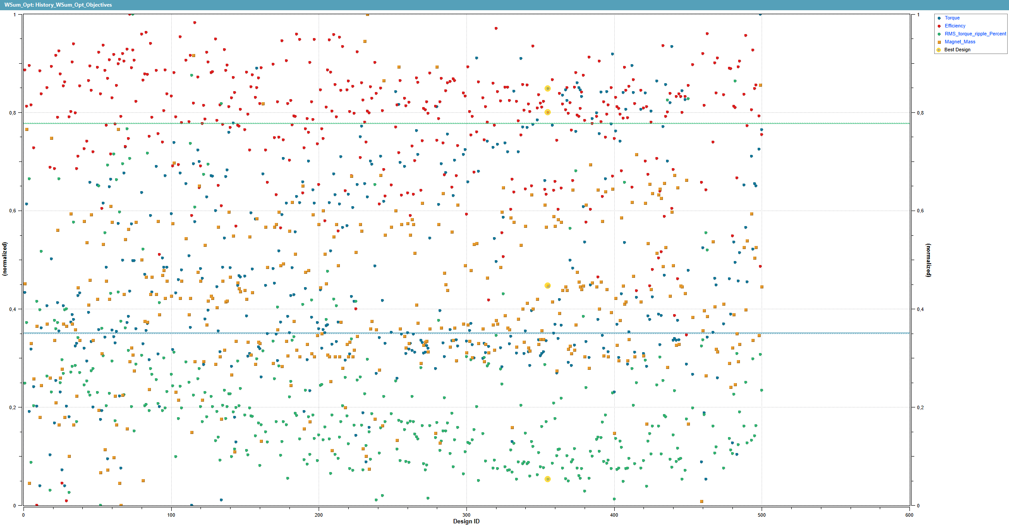Image resolution: width=1009 pixels, height=526 pixels.
Task: Click the Torque legend marker icon
Action: point(939,18)
